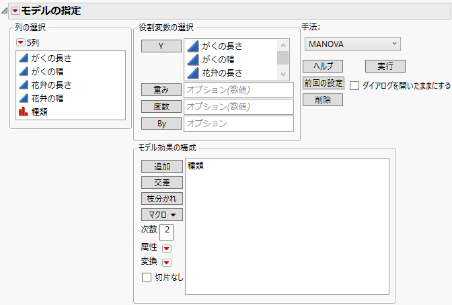
Task: Click the 前回の設定 button
Action: pos(324,83)
